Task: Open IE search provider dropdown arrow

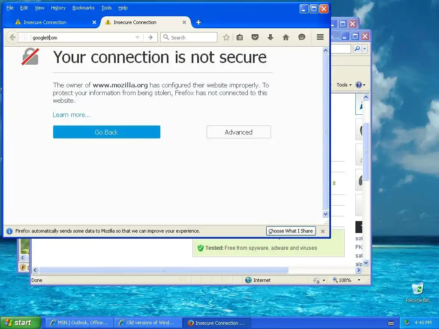Action: [x=364, y=49]
